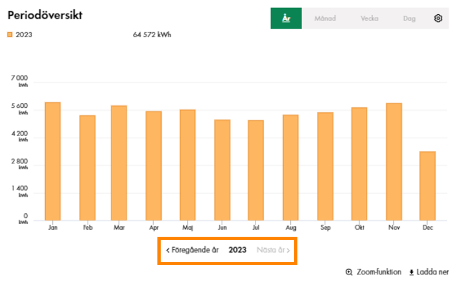Select the Jan bar in chart
The width and height of the screenshot is (457, 283).
(53, 161)
